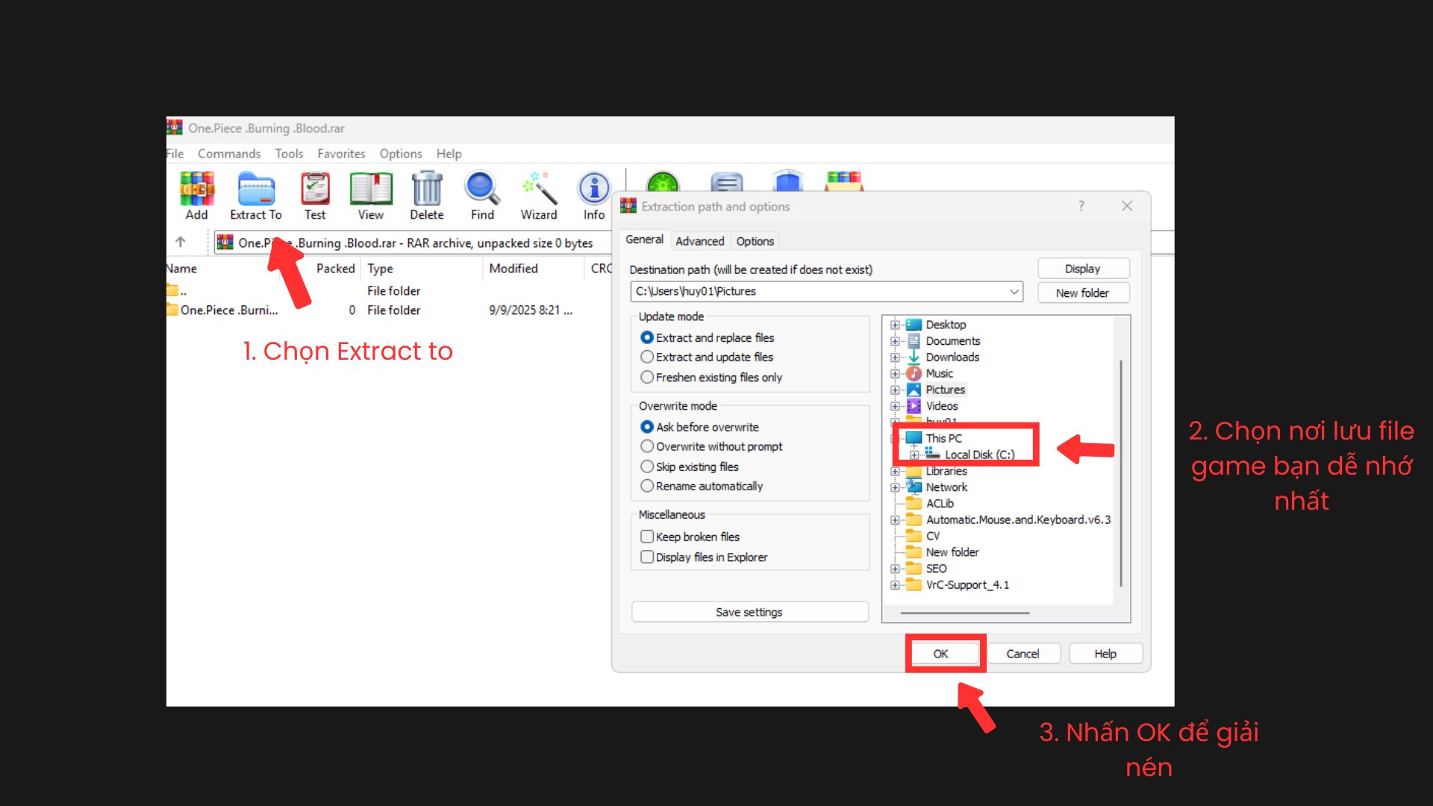Click the folder tree horizontal scrollbar
This screenshot has width=1433, height=806.
tap(964, 613)
